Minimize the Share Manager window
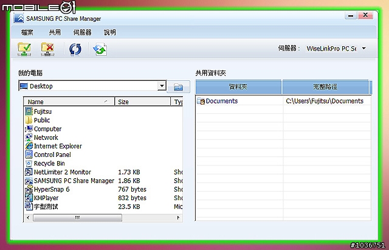This screenshot has width=389, height=250. pyautogui.click(x=351, y=16)
